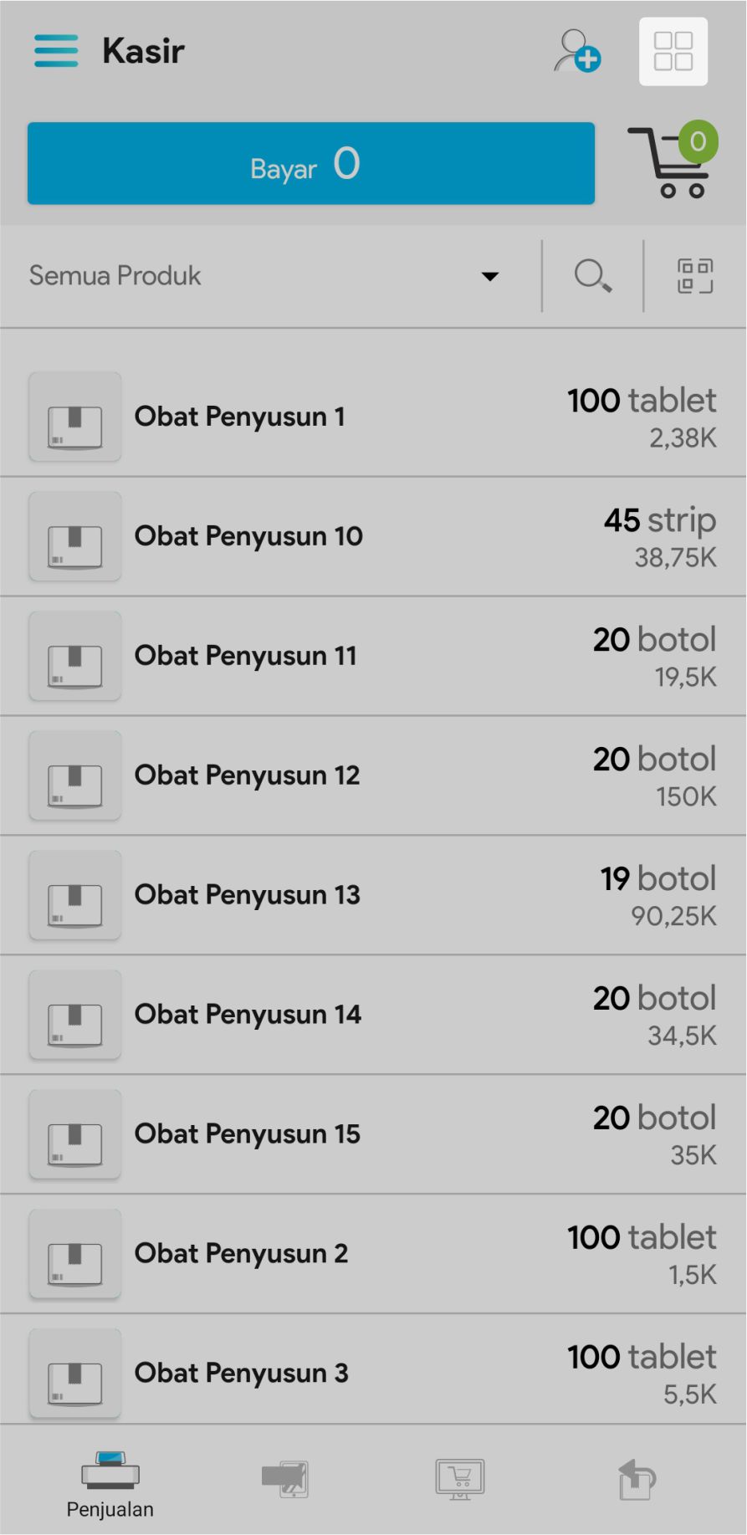The width and height of the screenshot is (747, 1535).
Task: Open the card payment tab icon
Action: (285, 1479)
